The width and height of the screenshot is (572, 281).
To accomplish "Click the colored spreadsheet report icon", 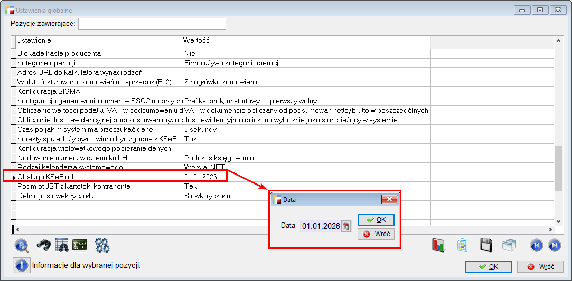I will [x=462, y=245].
